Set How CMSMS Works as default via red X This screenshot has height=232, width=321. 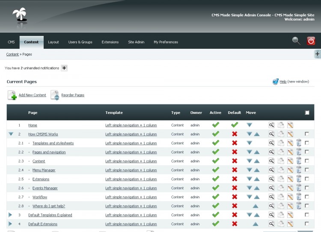[x=235, y=134]
